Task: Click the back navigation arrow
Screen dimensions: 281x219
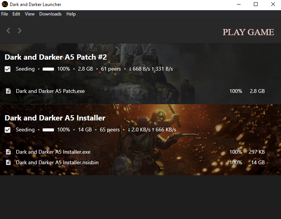Action: pos(8,31)
